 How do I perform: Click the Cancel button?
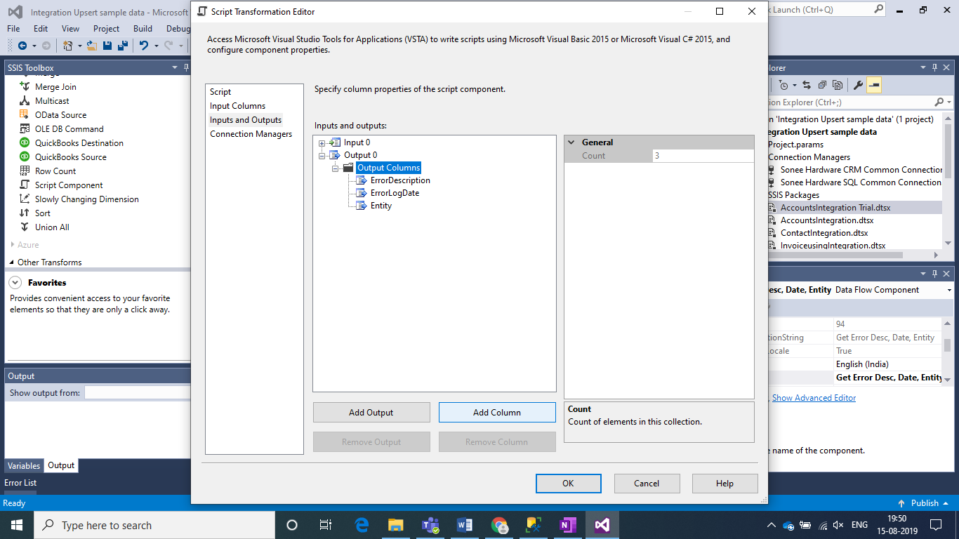[647, 484]
